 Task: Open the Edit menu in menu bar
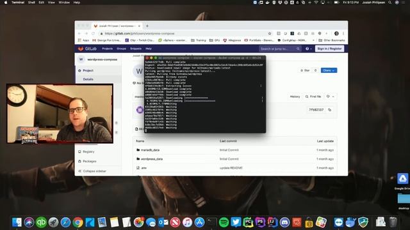pyautogui.click(x=41, y=3)
